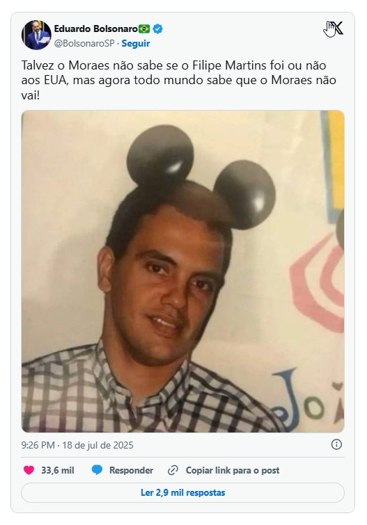Click the blue verified badge
The image size is (367, 525).
point(157,29)
